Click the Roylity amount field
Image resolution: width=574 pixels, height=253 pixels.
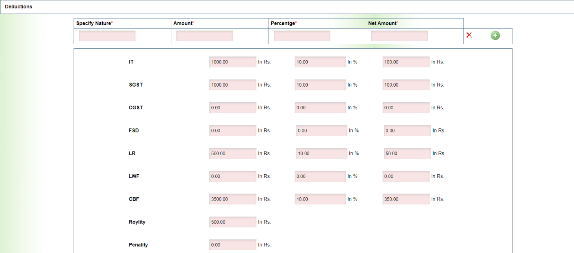point(233,222)
